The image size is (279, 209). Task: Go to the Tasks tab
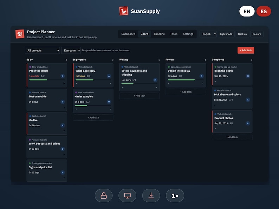click(174, 34)
